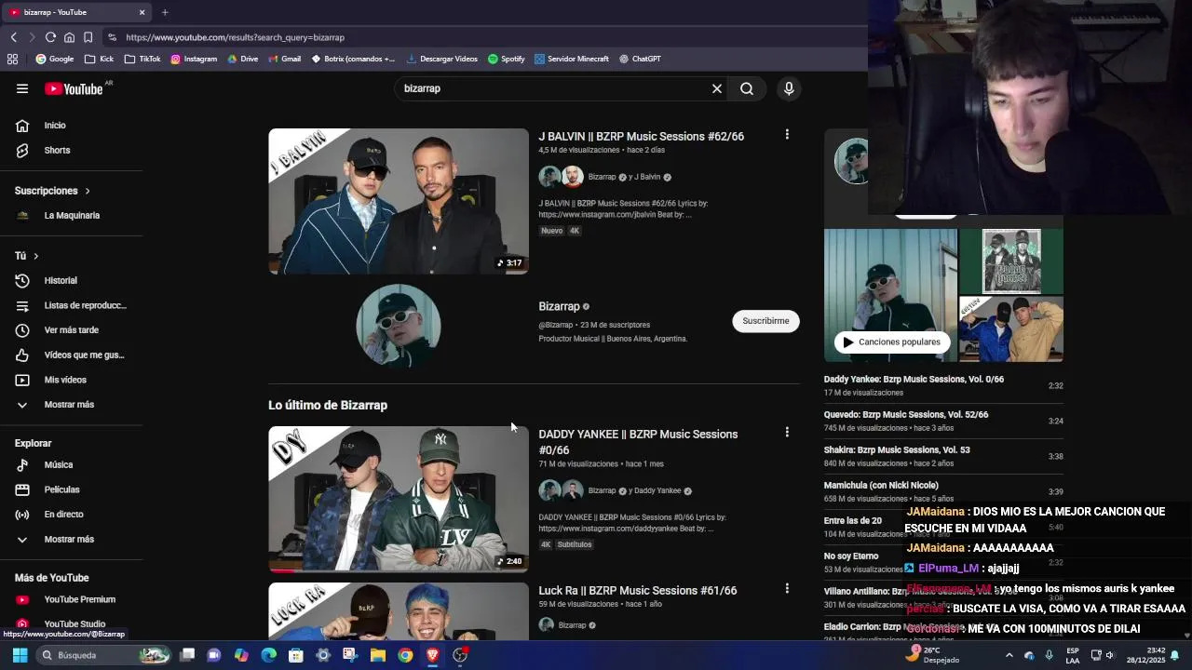Open the Bizarrap channel avatar

pos(399,326)
